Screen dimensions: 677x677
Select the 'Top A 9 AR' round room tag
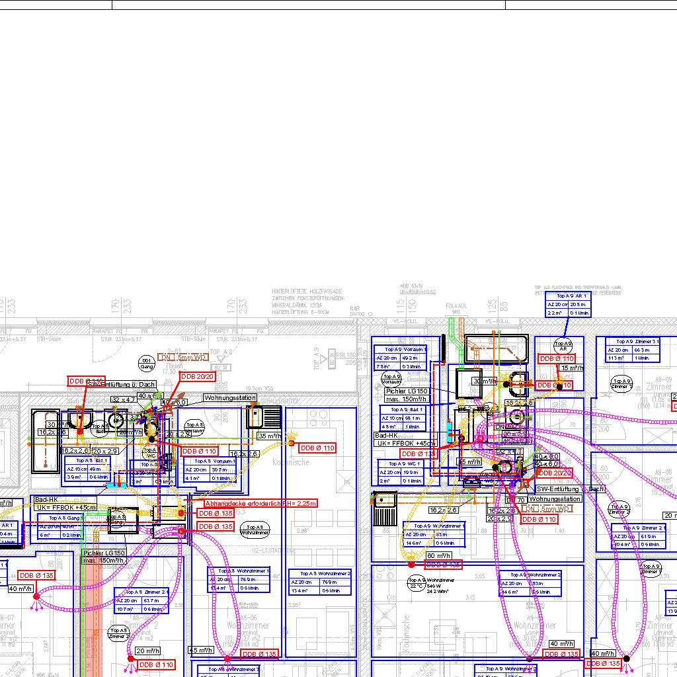563,346
